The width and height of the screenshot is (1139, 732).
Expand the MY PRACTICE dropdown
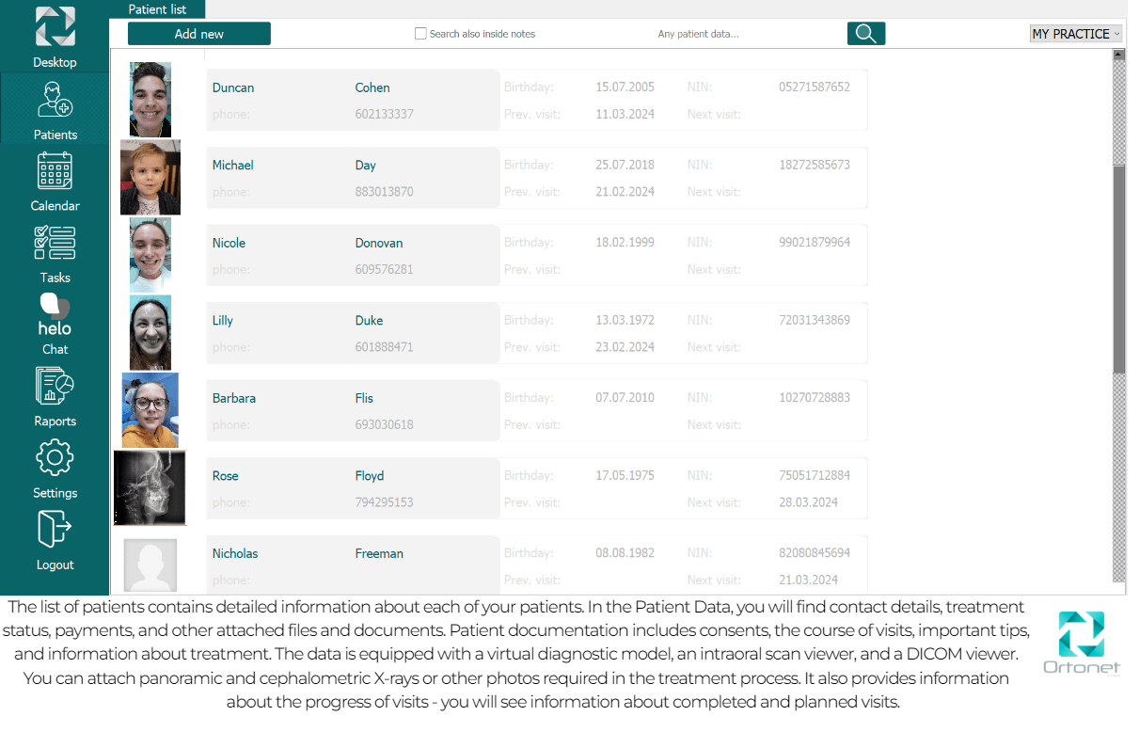tap(1076, 34)
